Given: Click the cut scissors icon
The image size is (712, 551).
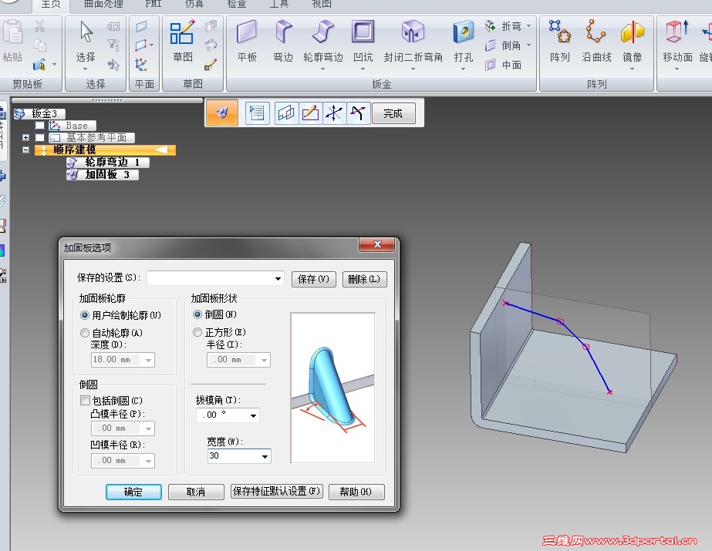Looking at the screenshot, I should point(40,26).
